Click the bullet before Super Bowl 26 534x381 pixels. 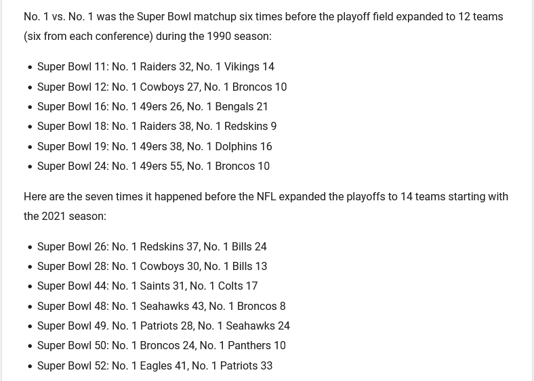[x=30, y=247]
